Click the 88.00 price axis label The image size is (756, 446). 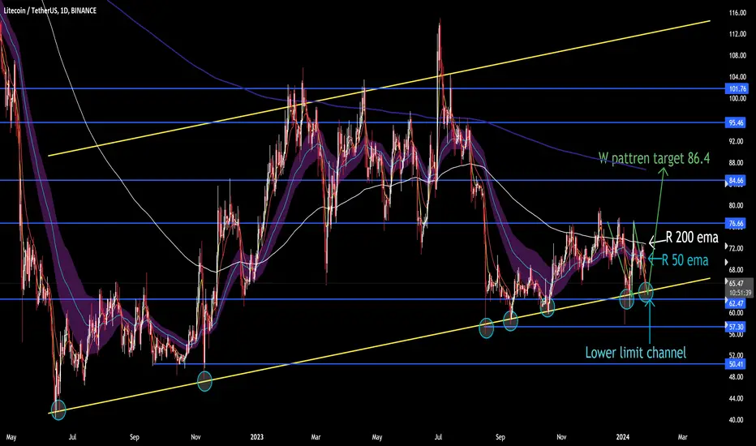(x=737, y=163)
